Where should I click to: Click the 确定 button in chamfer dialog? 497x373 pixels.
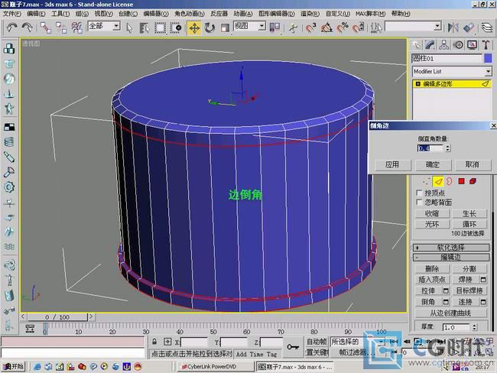(432, 164)
